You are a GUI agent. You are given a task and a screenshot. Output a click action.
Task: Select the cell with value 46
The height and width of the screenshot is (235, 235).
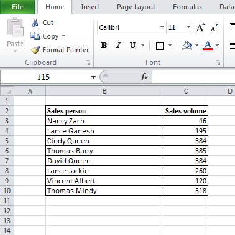[x=186, y=121]
